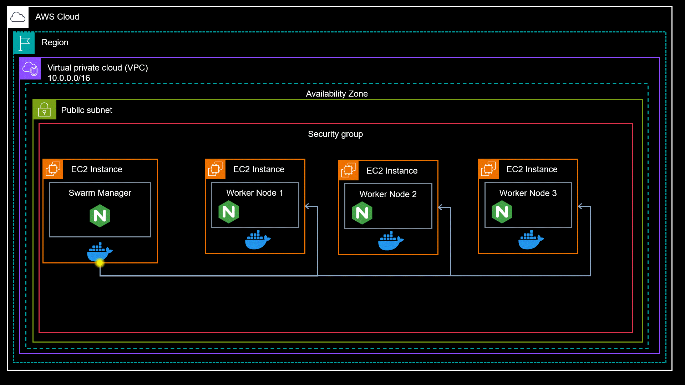The image size is (685, 385).
Task: Click the Availability Zone dashed border
Action: 336,84
